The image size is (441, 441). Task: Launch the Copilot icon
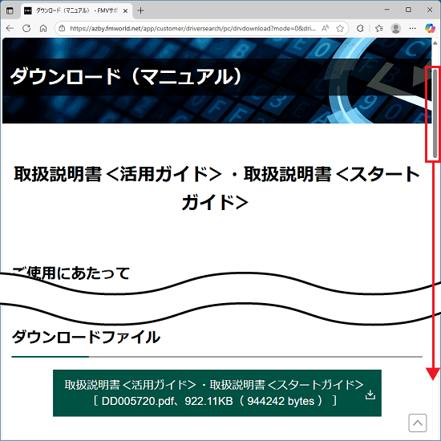(430, 28)
